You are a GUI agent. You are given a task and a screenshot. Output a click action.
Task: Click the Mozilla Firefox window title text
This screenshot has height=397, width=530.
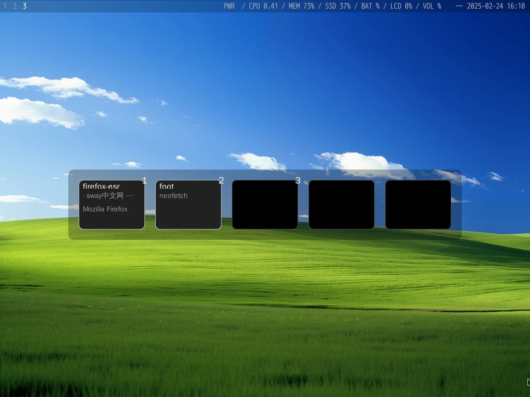105,209
